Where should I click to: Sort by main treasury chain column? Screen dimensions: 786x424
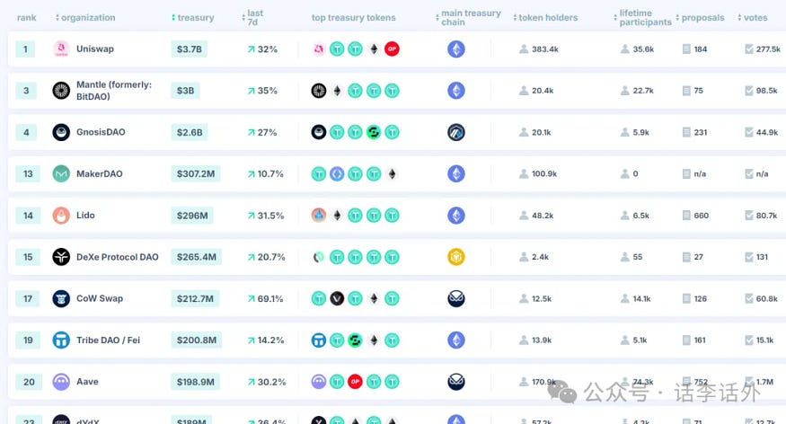tap(469, 18)
